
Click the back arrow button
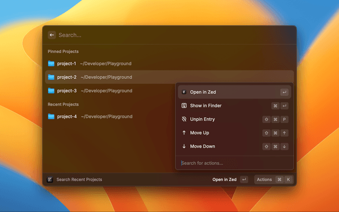point(52,35)
